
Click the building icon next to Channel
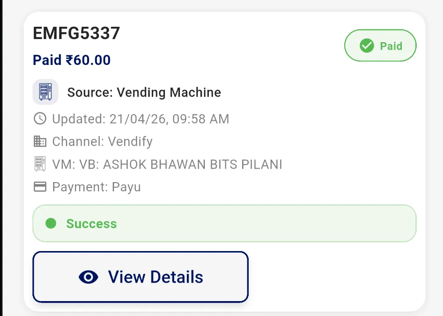click(40, 141)
